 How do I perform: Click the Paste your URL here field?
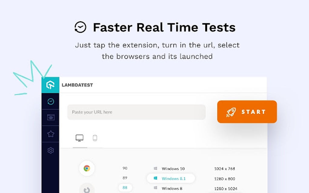coord(136,112)
